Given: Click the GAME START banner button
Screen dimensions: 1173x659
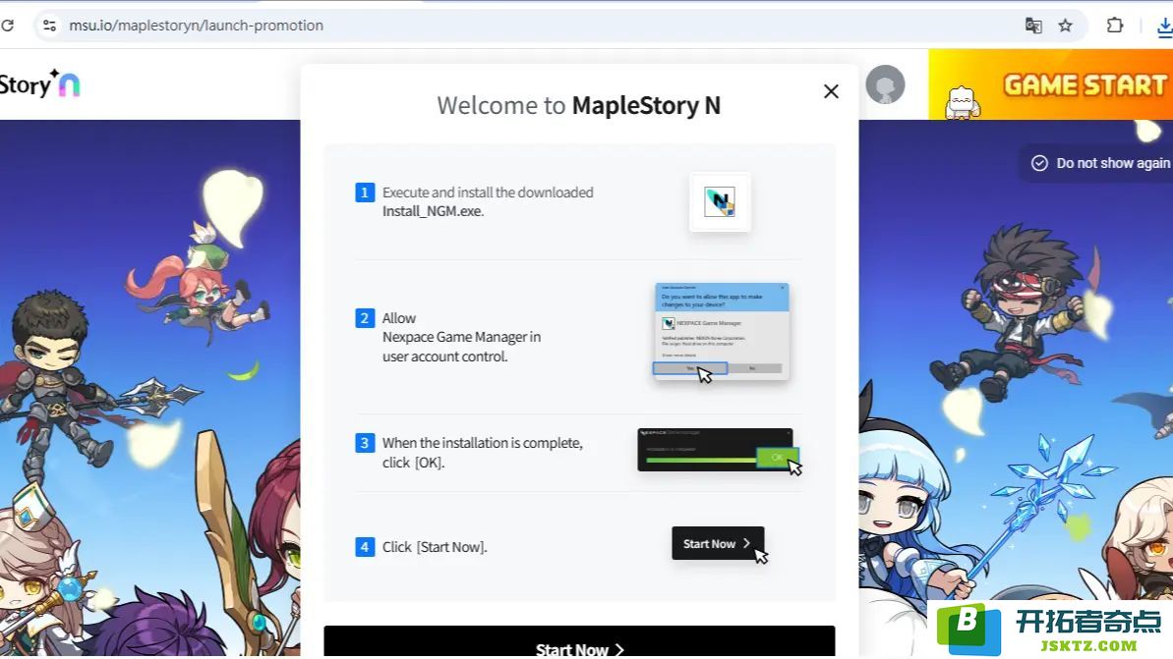Looking at the screenshot, I should [x=1050, y=84].
